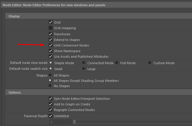
Task: Click the Shapes: label
Action: pyautogui.click(x=42, y=75)
